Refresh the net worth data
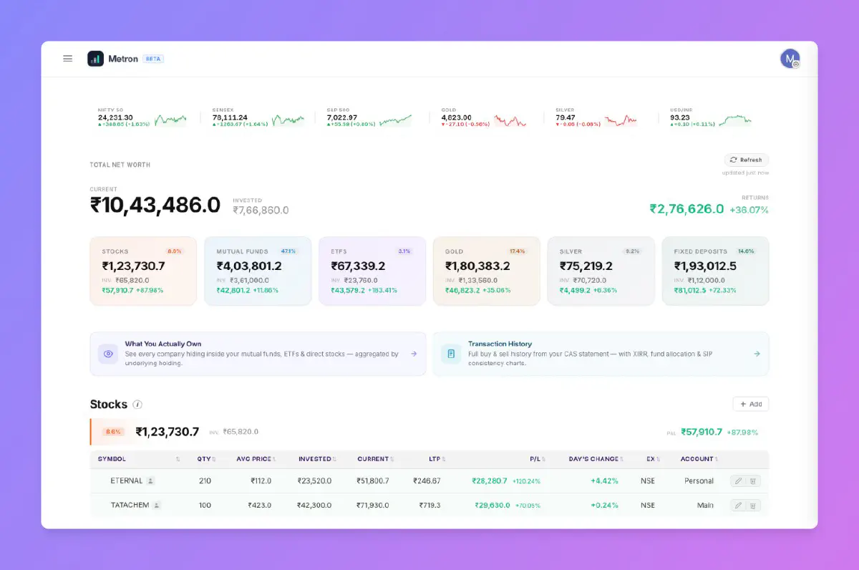 tap(747, 160)
